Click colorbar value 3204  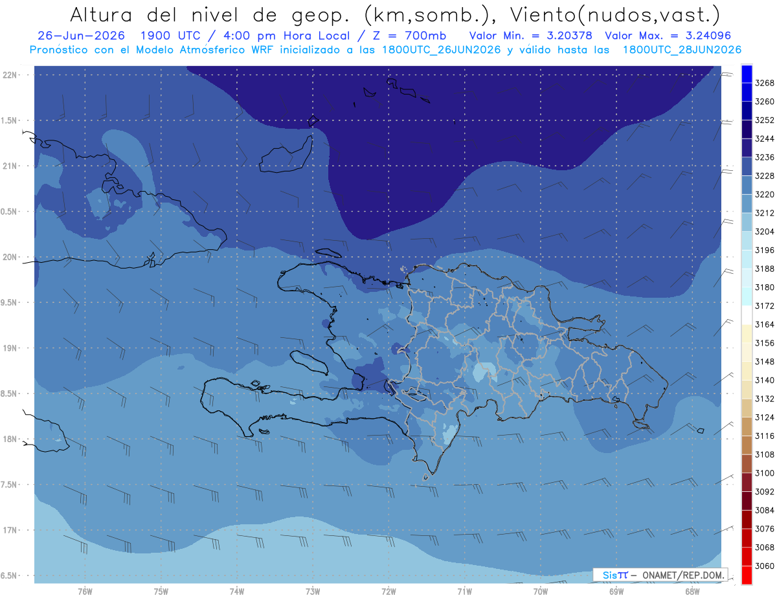765,232
